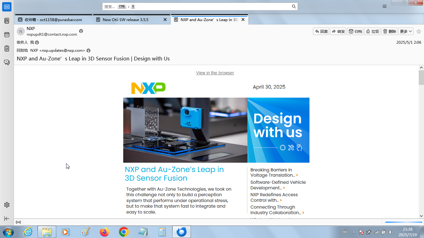Star this NXP message

(x=419, y=31)
